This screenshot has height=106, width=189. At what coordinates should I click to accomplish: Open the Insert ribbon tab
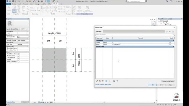[19, 4]
